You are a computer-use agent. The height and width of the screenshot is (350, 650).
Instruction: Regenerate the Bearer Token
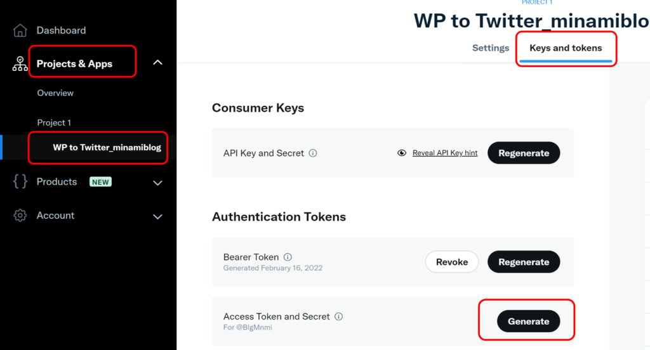click(524, 262)
